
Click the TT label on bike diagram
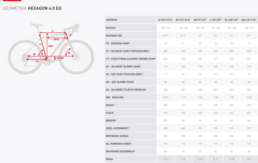pos(52,31)
